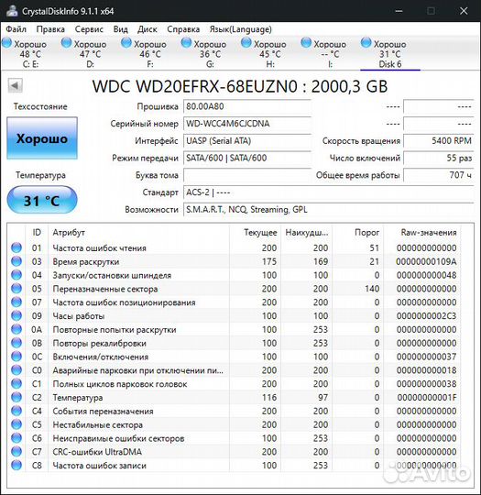Click status icon for attribute C8
Viewport: 481px width, 495px height.
(x=16, y=465)
